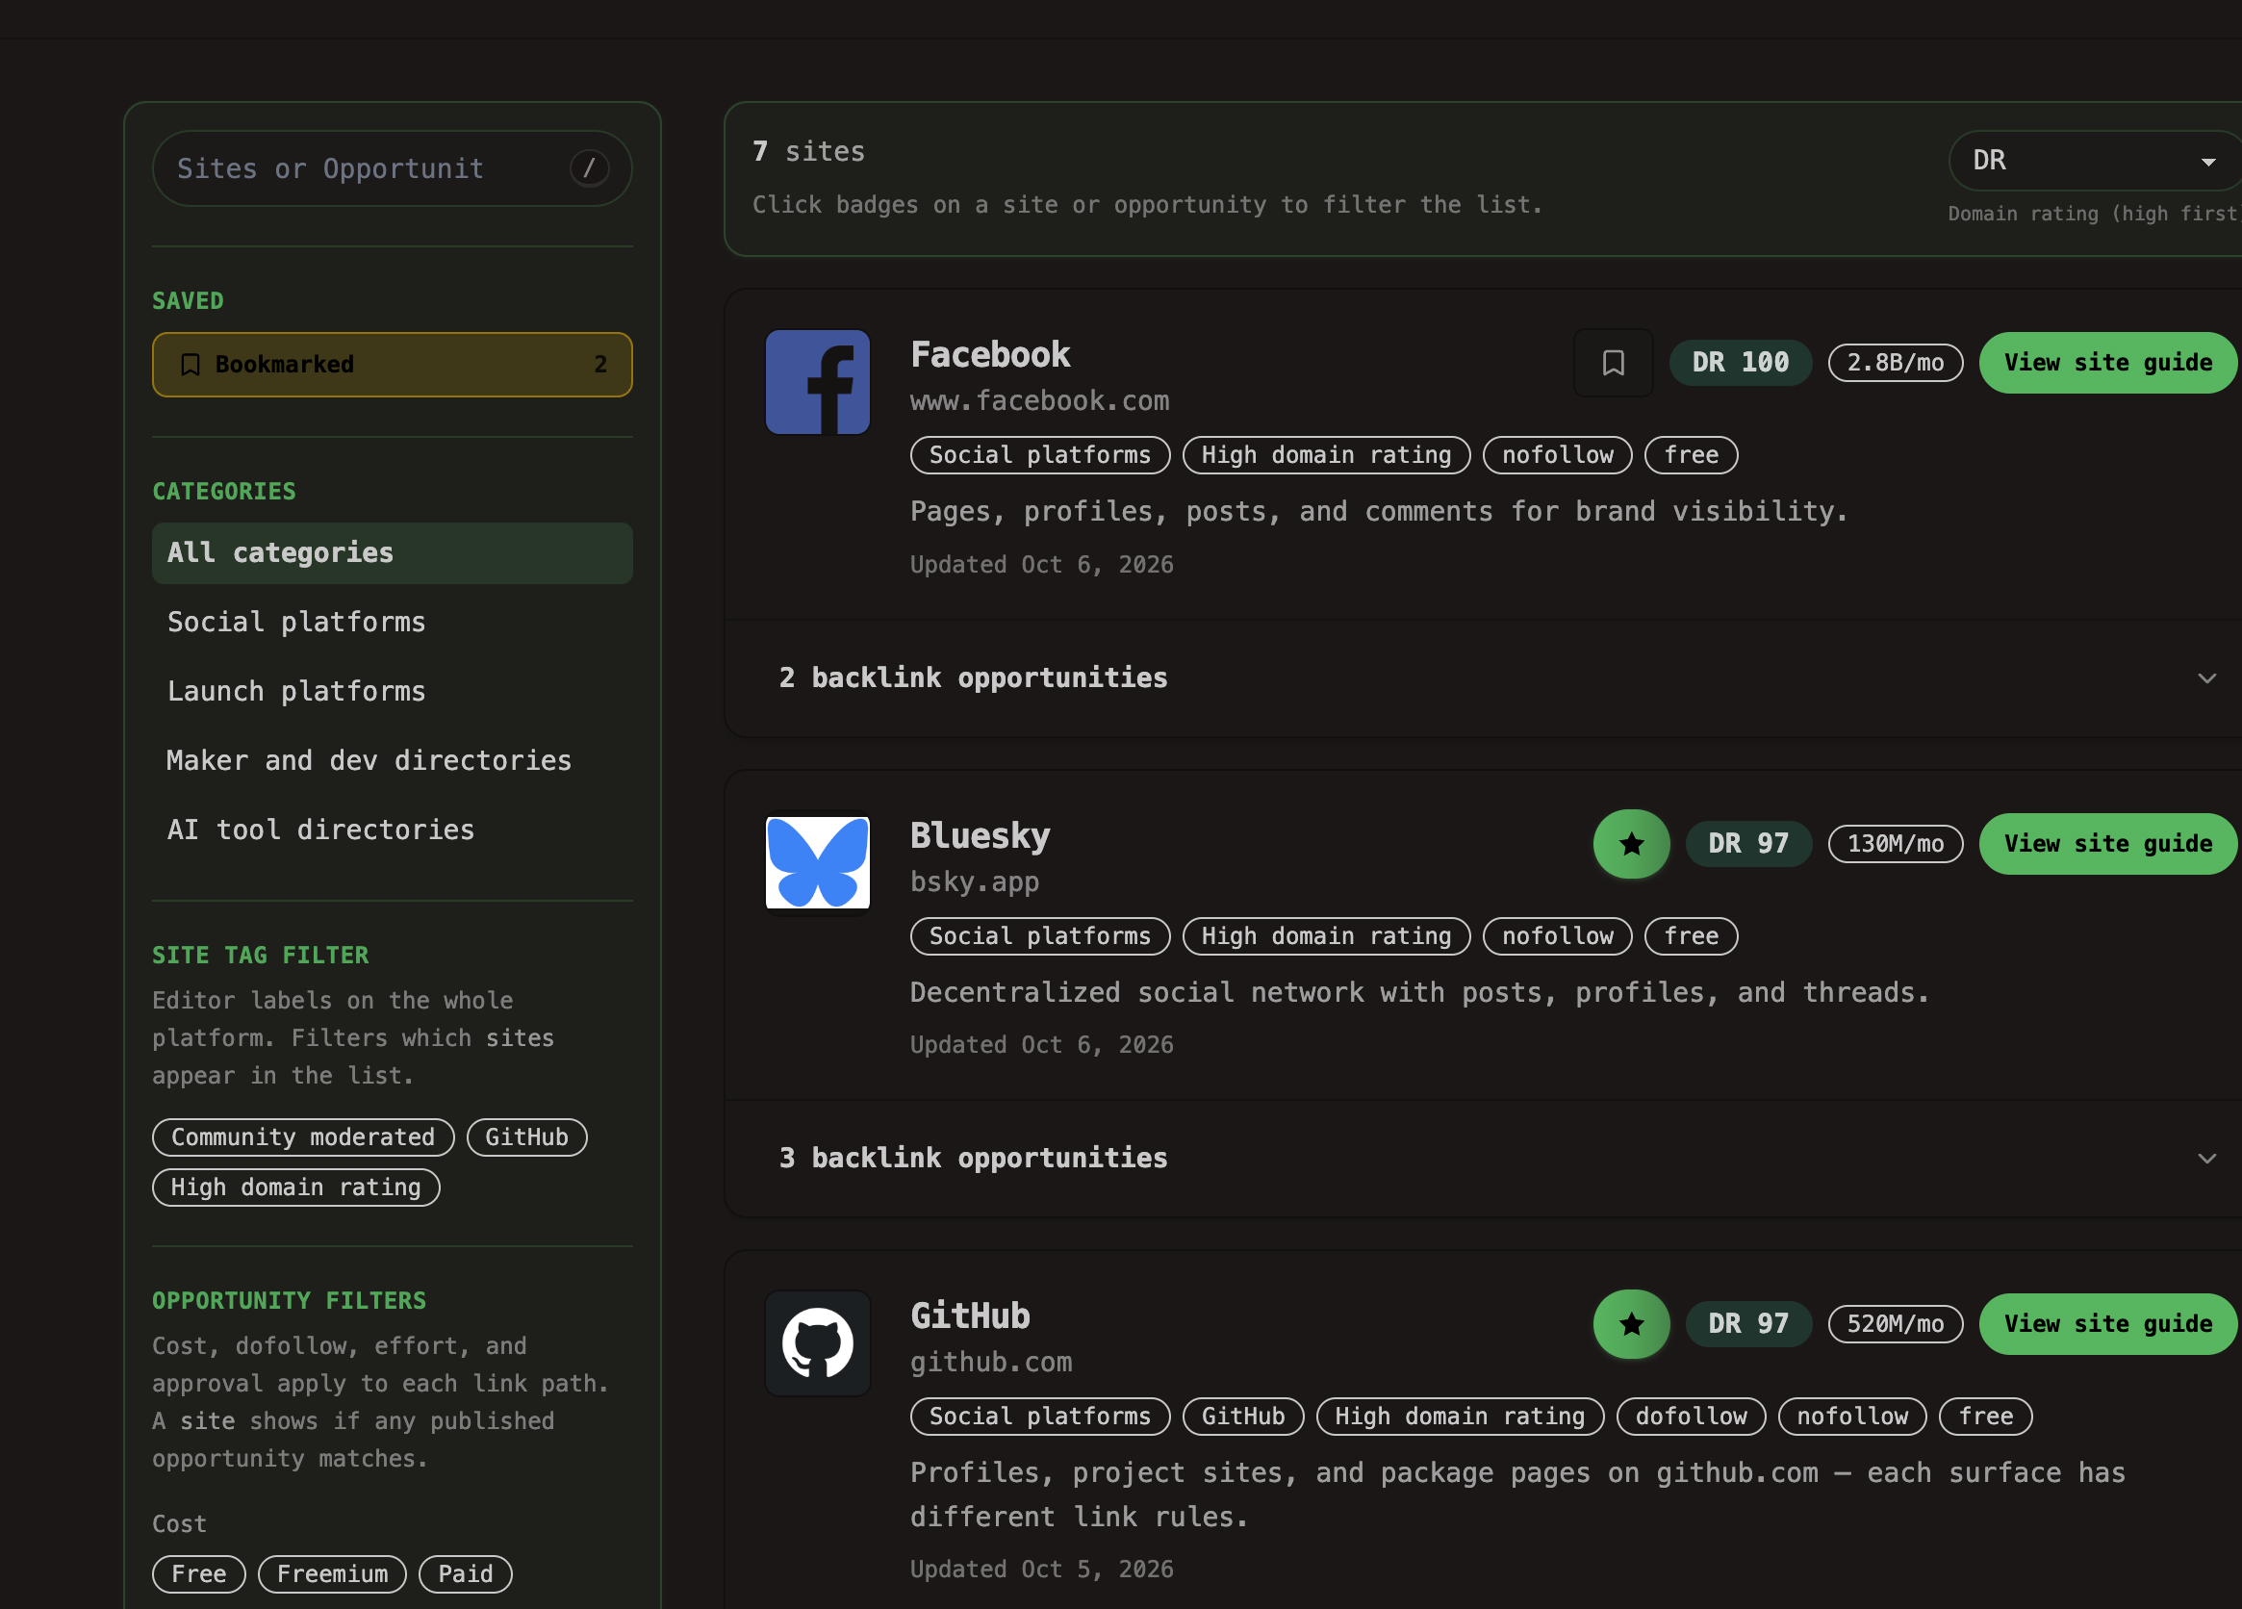Click GitHub's dofollow badge
2242x1609 pixels.
coord(1691,1417)
